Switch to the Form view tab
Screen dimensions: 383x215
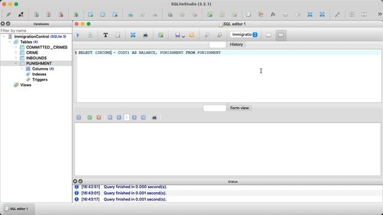(239, 107)
